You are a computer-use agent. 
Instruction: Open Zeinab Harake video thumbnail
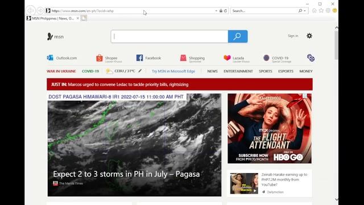coord(244,183)
